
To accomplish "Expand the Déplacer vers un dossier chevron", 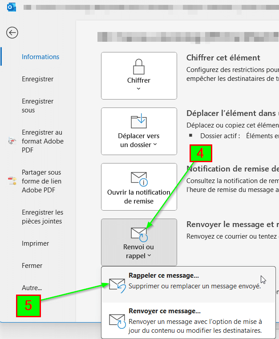I will tap(155, 144).
